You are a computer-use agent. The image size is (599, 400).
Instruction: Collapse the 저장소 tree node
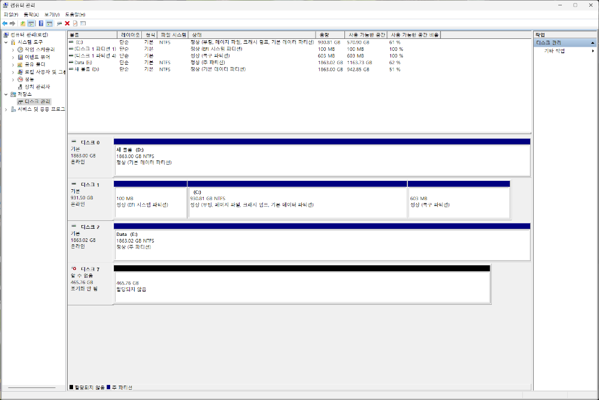pos(6,95)
